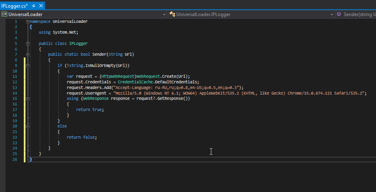Click the C# project icon beside UniversalLoader
The height and width of the screenshot is (192, 376).
[4, 14]
